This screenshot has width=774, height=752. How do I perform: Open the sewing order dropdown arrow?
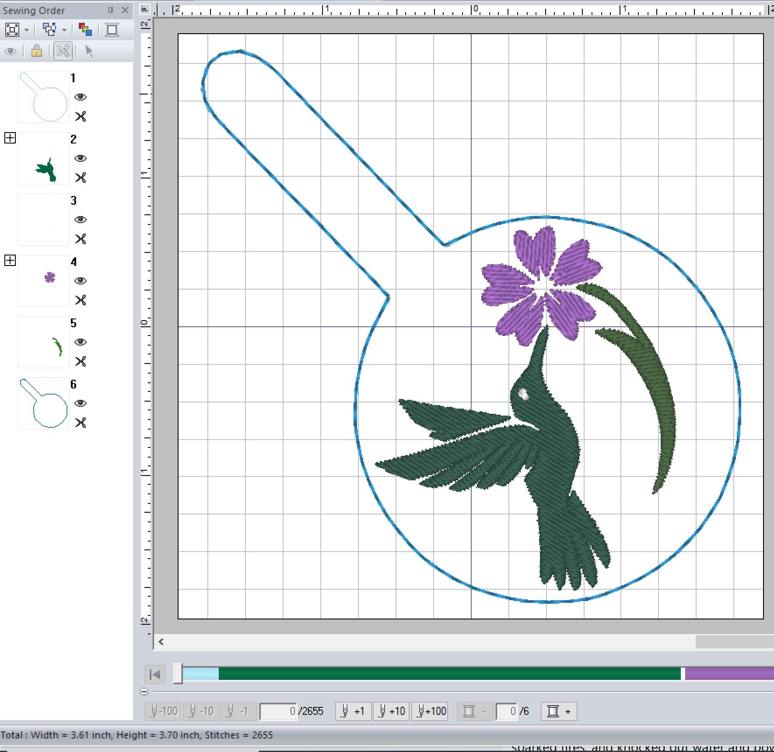pyautogui.click(x=64, y=30)
